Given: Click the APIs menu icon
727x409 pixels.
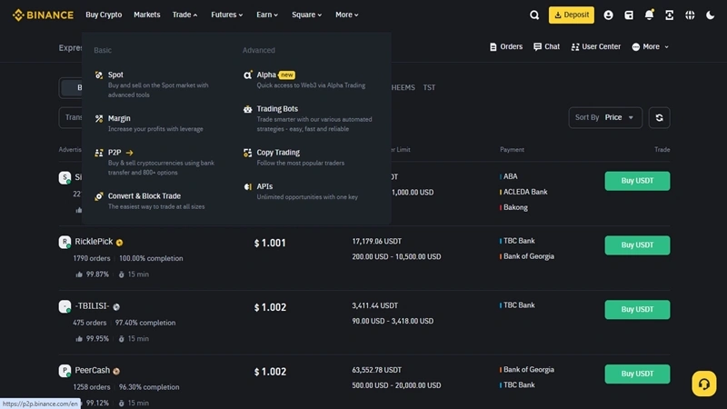Looking at the screenshot, I should (247, 187).
